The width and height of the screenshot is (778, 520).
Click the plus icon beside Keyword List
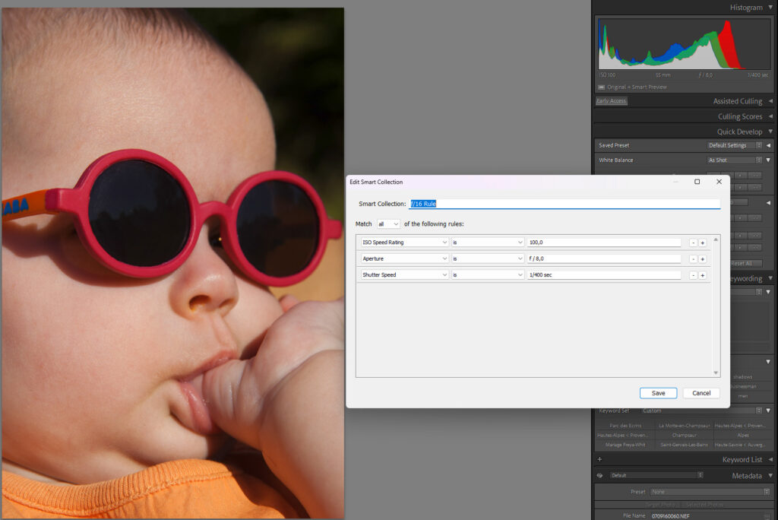tap(599, 459)
